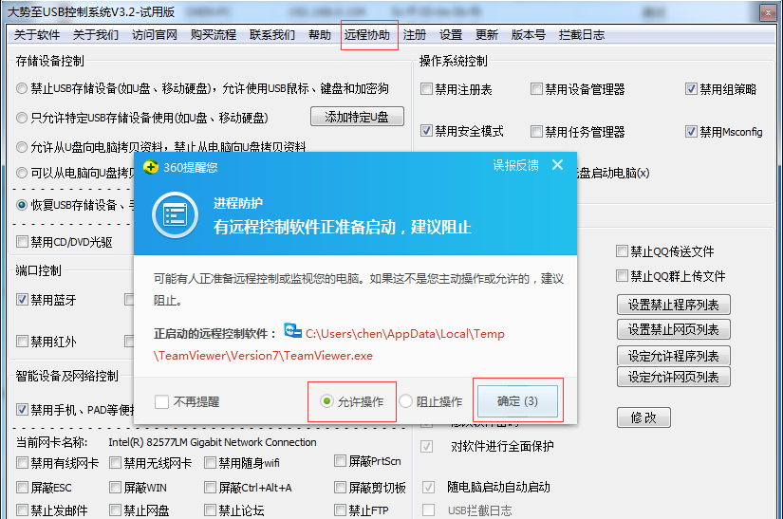Image resolution: width=783 pixels, height=519 pixels.
Task: Click 设定允许网页列表 button
Action: 674,377
